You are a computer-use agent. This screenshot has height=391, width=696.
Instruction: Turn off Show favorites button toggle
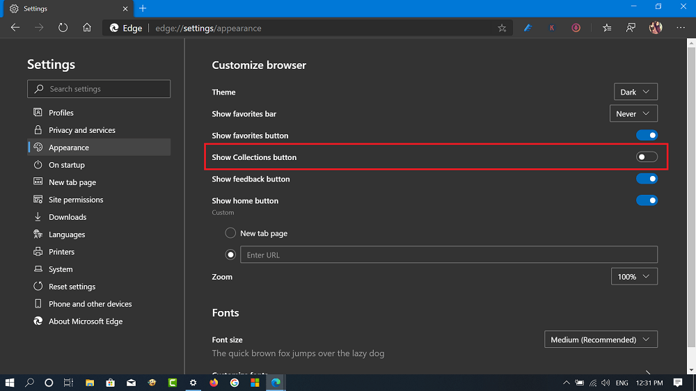point(647,136)
